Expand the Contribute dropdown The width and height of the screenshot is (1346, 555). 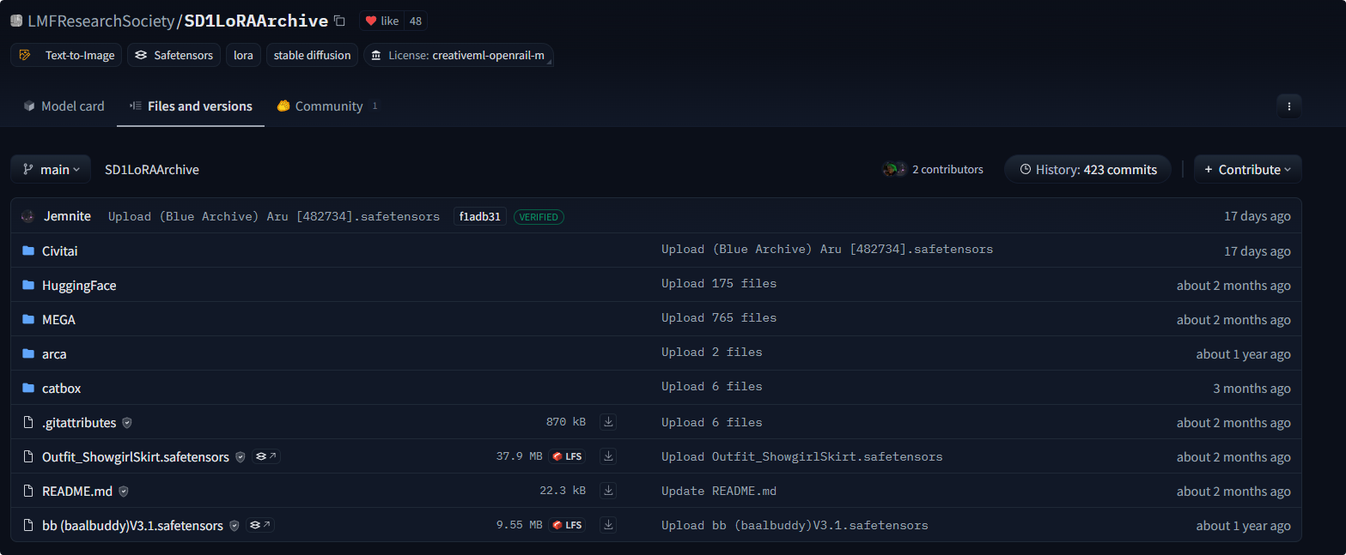1247,169
